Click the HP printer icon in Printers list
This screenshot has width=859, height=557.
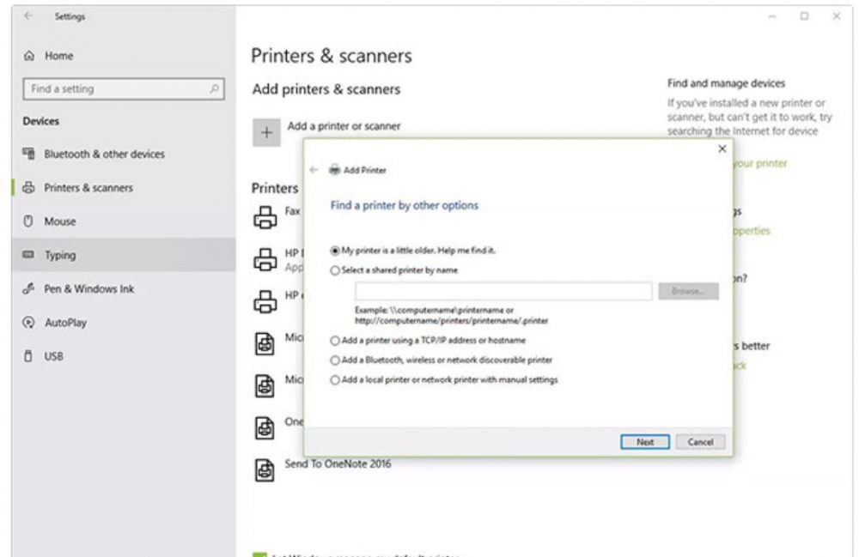(x=267, y=257)
